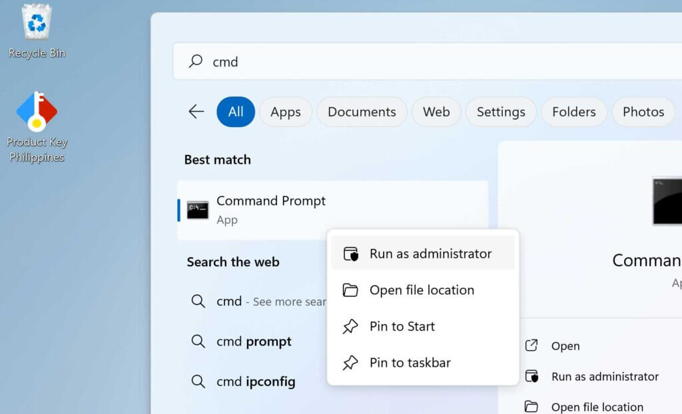Switch to the Web filter
Screen dimensions: 682x414
coord(436,112)
